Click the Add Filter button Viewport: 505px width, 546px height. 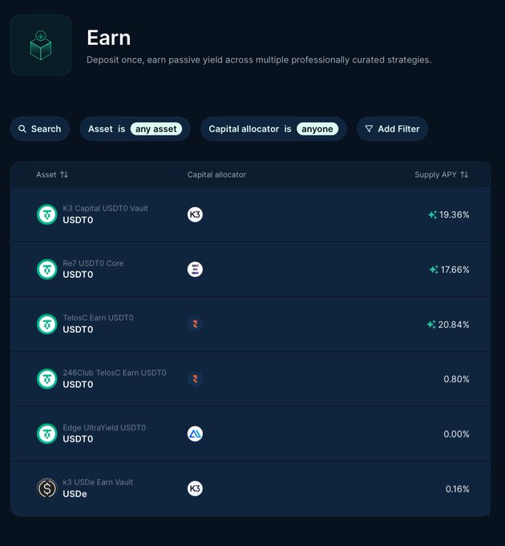[x=392, y=128]
